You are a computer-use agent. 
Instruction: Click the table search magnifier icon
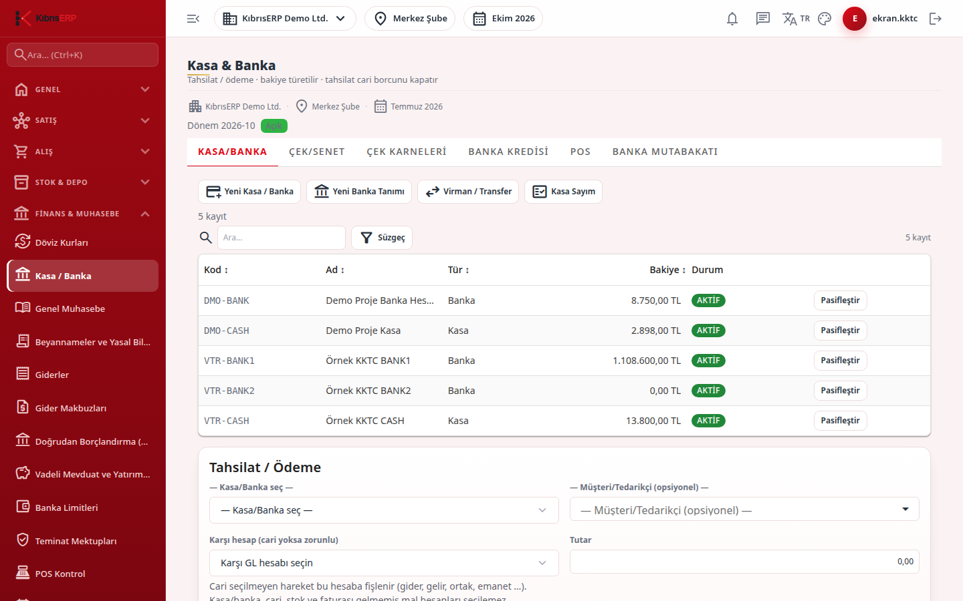click(x=206, y=238)
